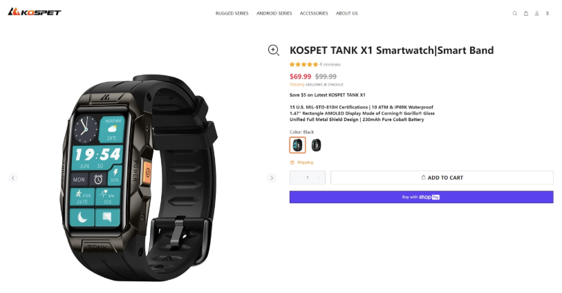Open the shopping bag cart icon

coord(526,13)
